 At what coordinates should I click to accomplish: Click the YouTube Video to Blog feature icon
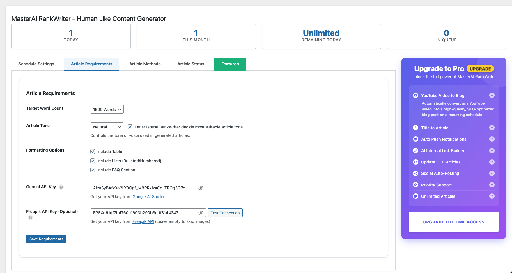(x=416, y=95)
